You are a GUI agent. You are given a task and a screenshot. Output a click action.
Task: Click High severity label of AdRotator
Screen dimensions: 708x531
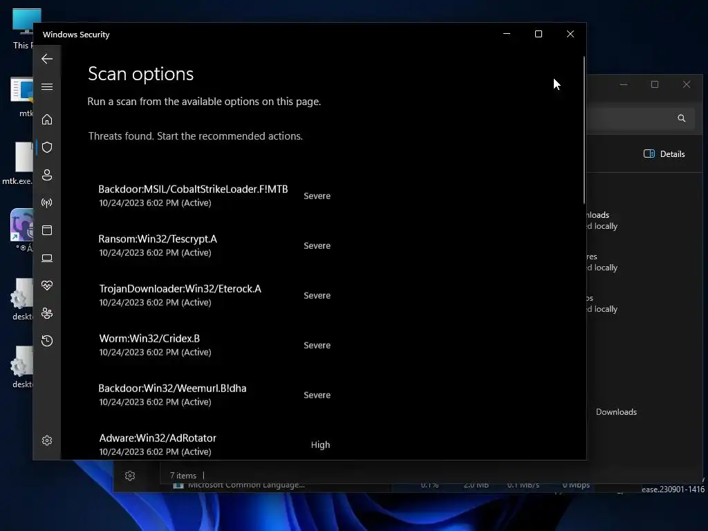[x=320, y=445]
